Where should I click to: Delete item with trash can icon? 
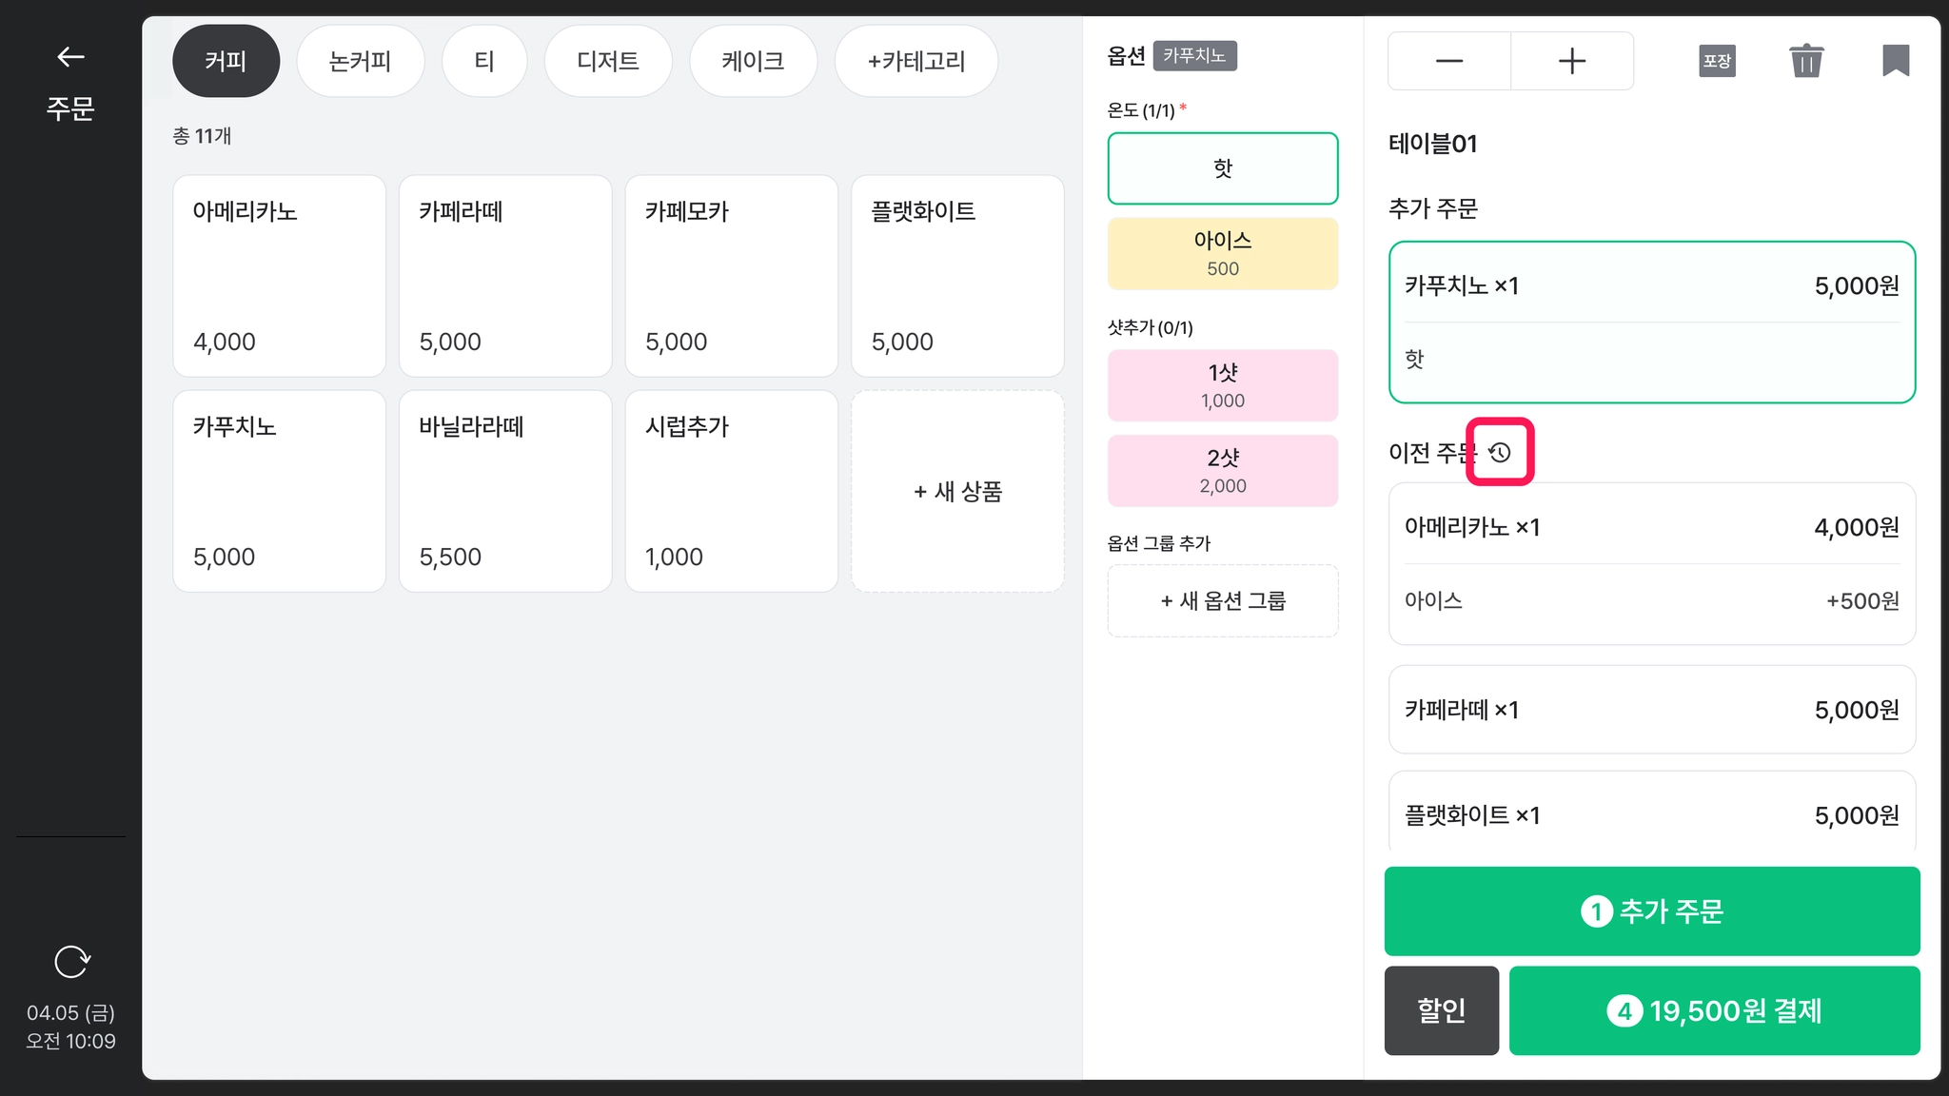[x=1806, y=61]
